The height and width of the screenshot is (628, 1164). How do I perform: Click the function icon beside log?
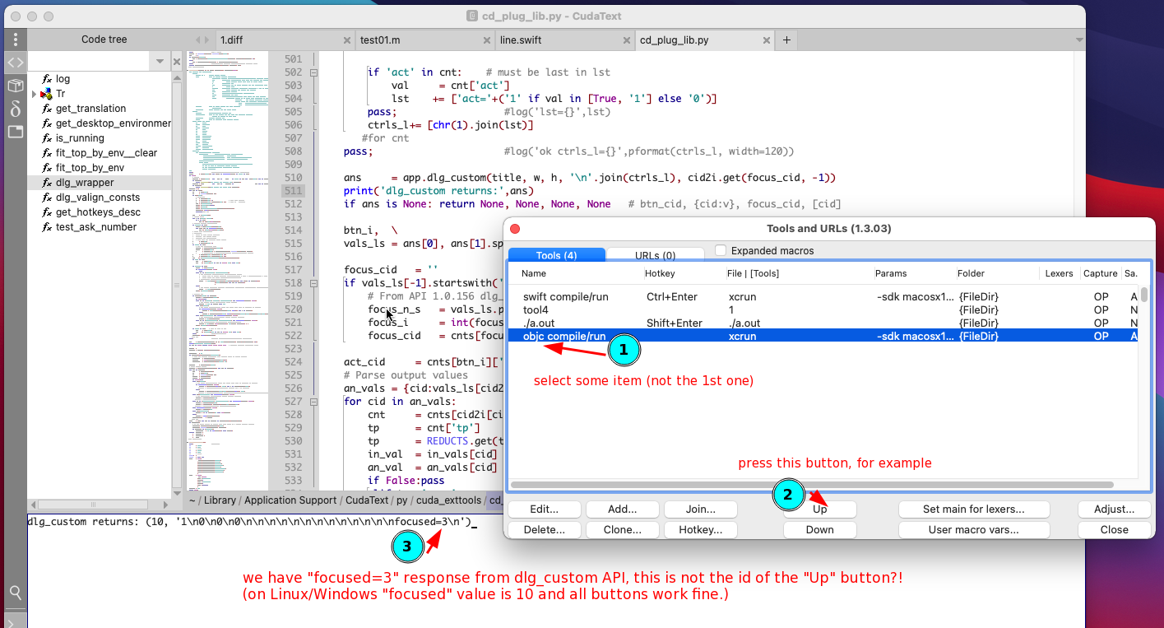coord(48,79)
